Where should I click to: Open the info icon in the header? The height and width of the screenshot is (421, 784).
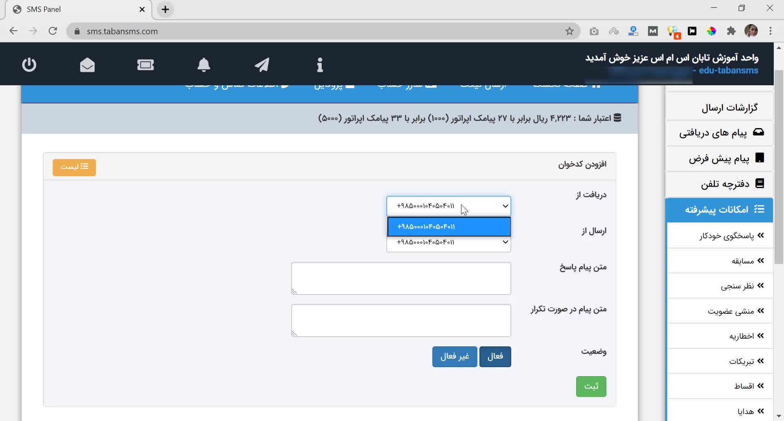click(320, 64)
